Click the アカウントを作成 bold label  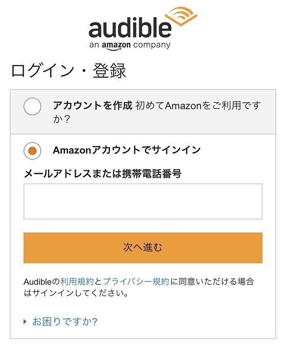coord(93,105)
